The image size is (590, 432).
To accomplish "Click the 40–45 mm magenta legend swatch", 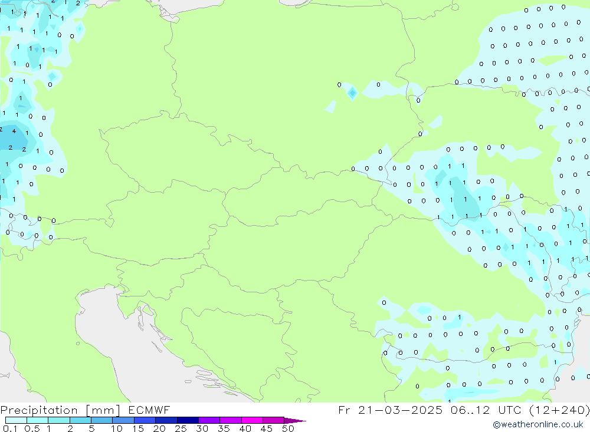I will [252, 420].
